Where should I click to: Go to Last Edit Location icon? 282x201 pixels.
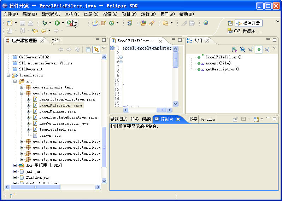[35, 31]
